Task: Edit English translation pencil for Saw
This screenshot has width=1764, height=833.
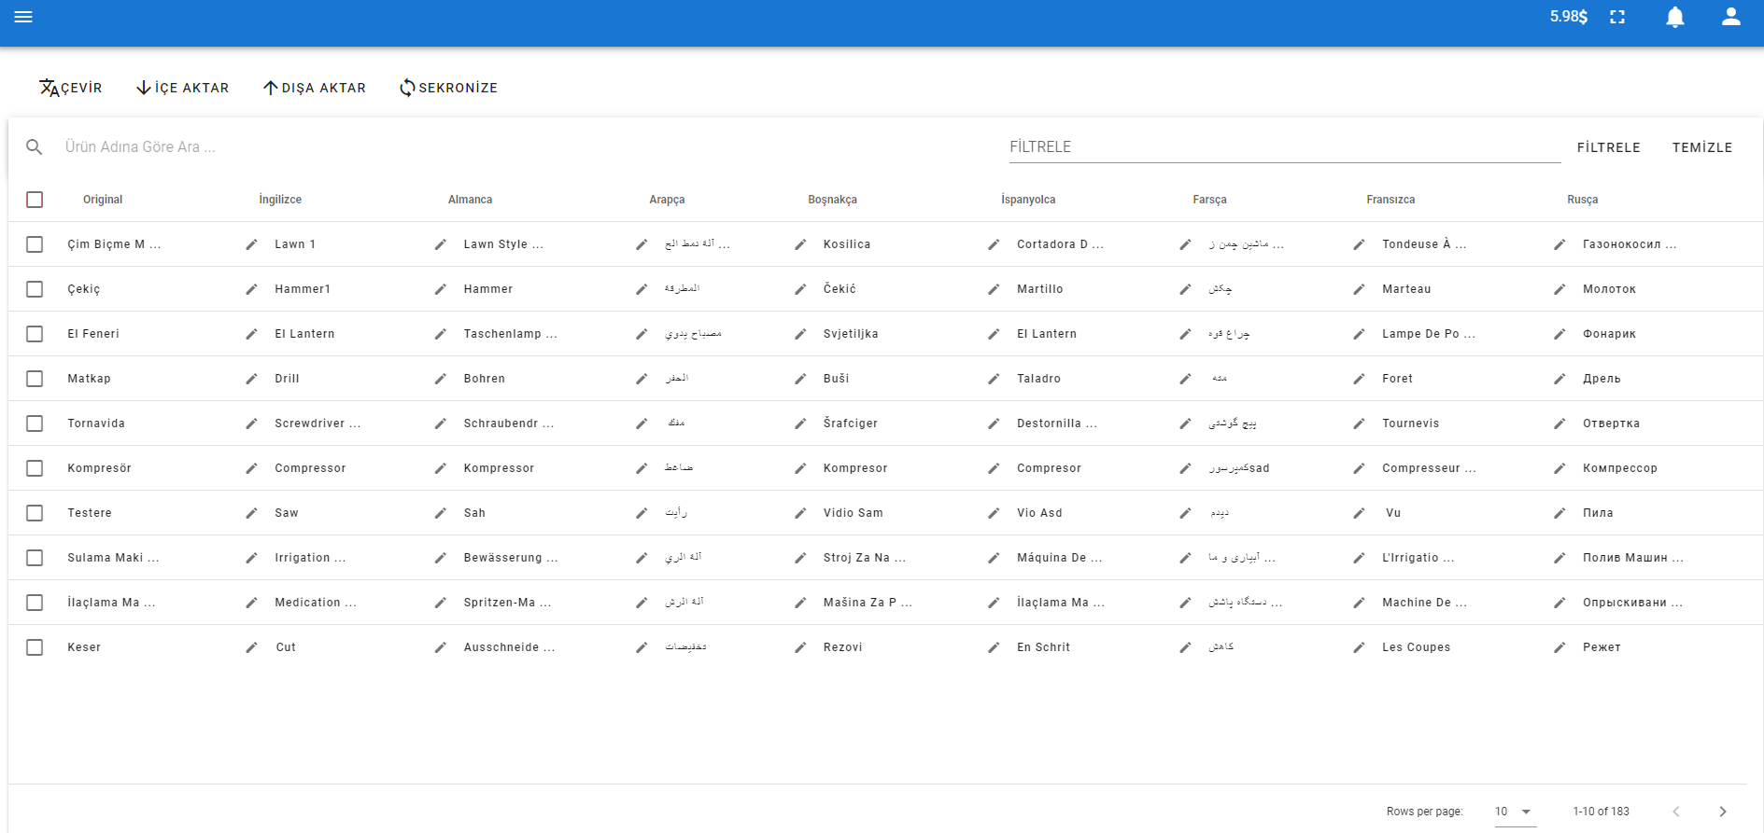Action: [251, 513]
